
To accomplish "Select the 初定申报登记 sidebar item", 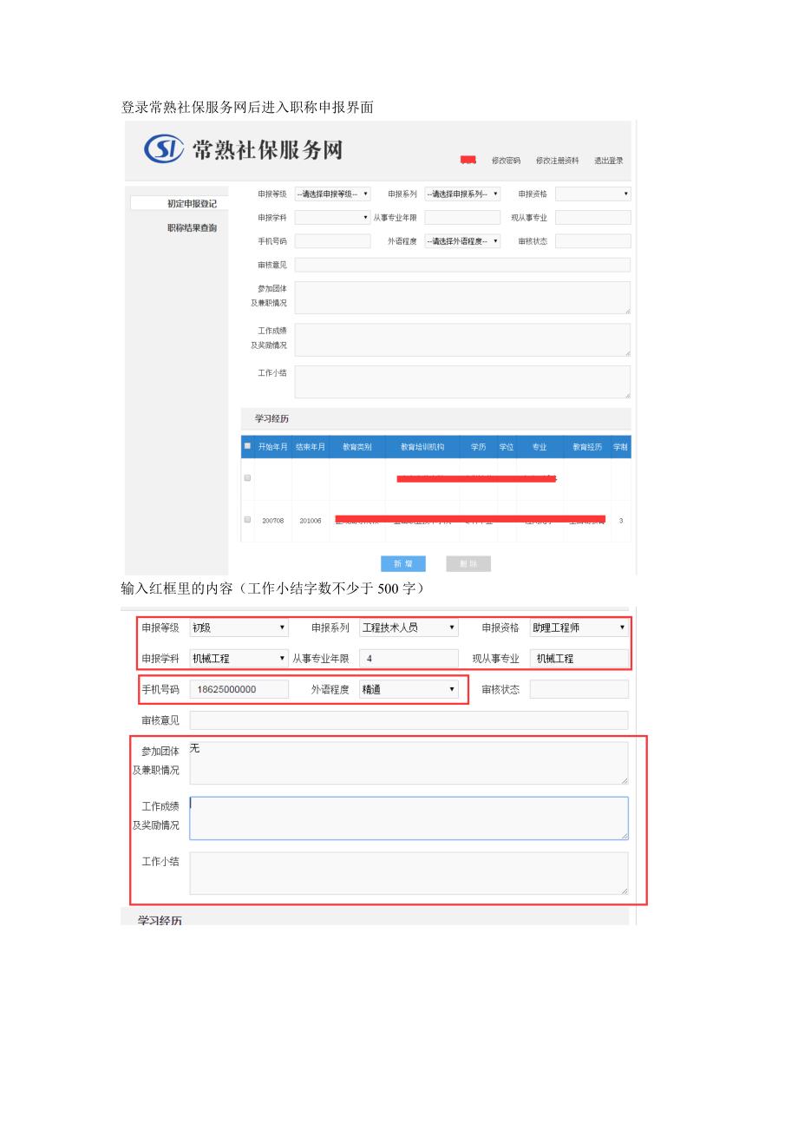I will (180, 203).
